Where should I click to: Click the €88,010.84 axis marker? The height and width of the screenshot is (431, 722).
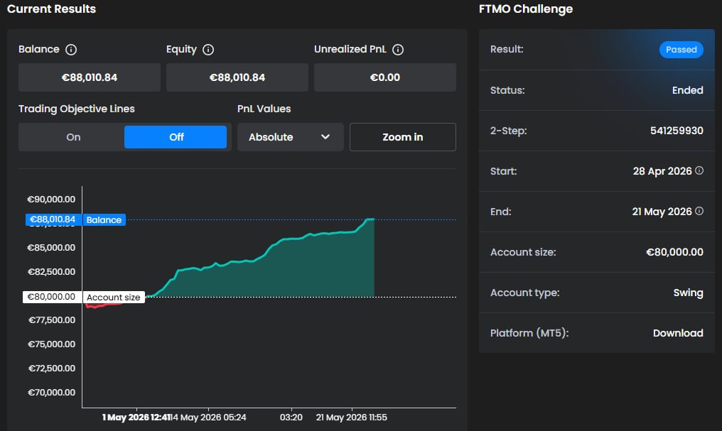[x=53, y=219]
